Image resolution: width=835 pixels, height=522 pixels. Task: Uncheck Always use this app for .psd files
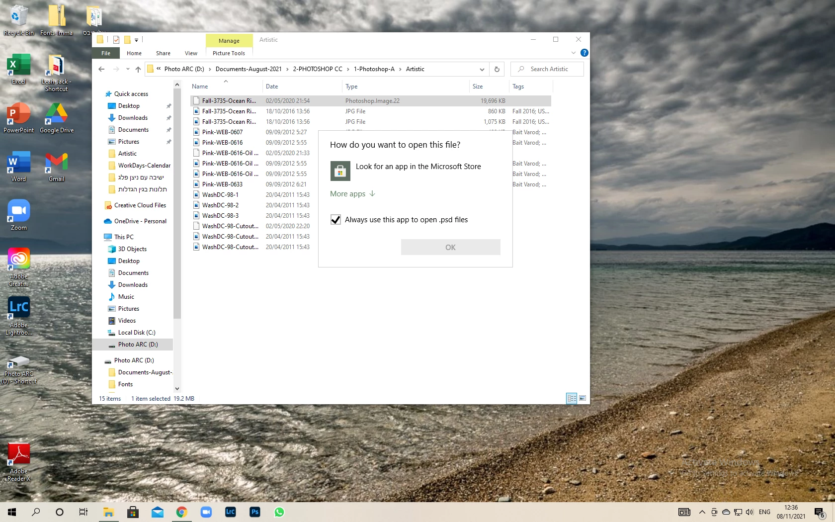coord(336,220)
